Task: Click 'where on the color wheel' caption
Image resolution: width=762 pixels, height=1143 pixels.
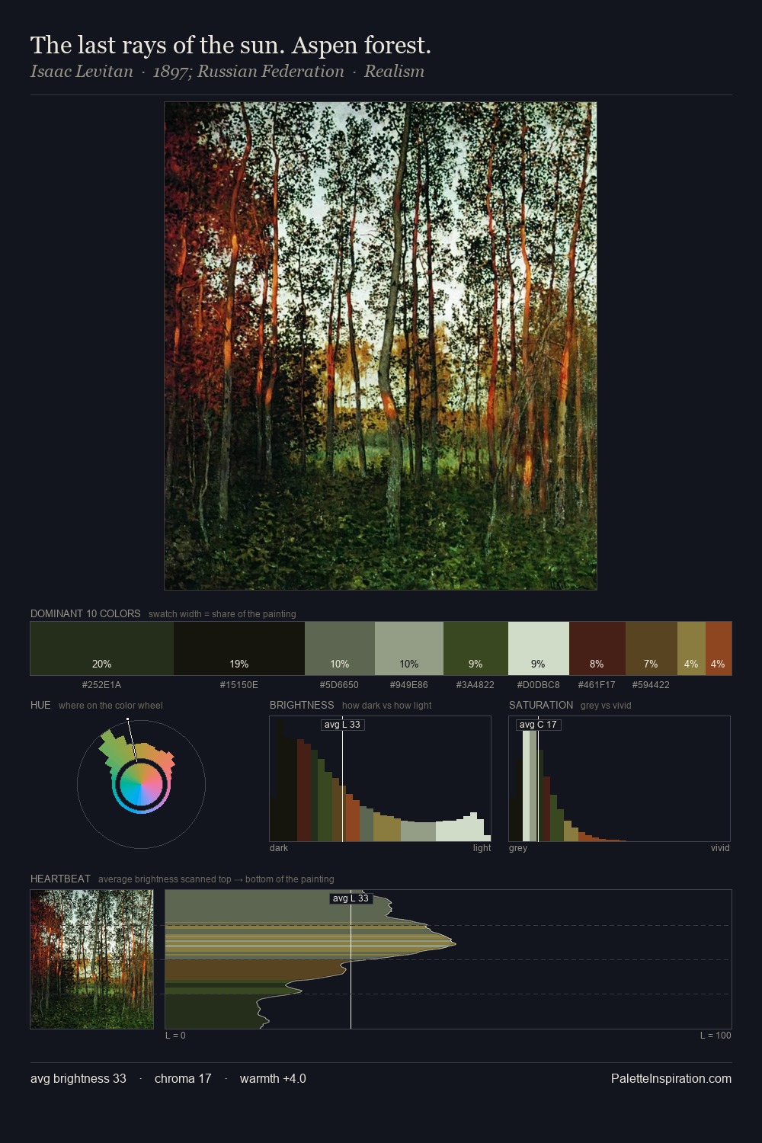Action: click(110, 706)
